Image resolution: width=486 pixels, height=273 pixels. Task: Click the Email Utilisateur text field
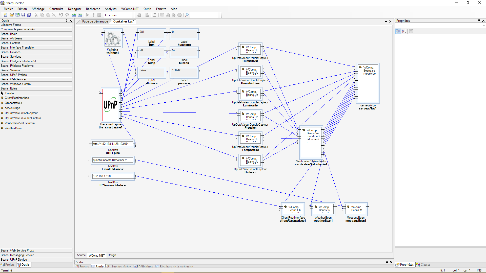[x=112, y=160]
